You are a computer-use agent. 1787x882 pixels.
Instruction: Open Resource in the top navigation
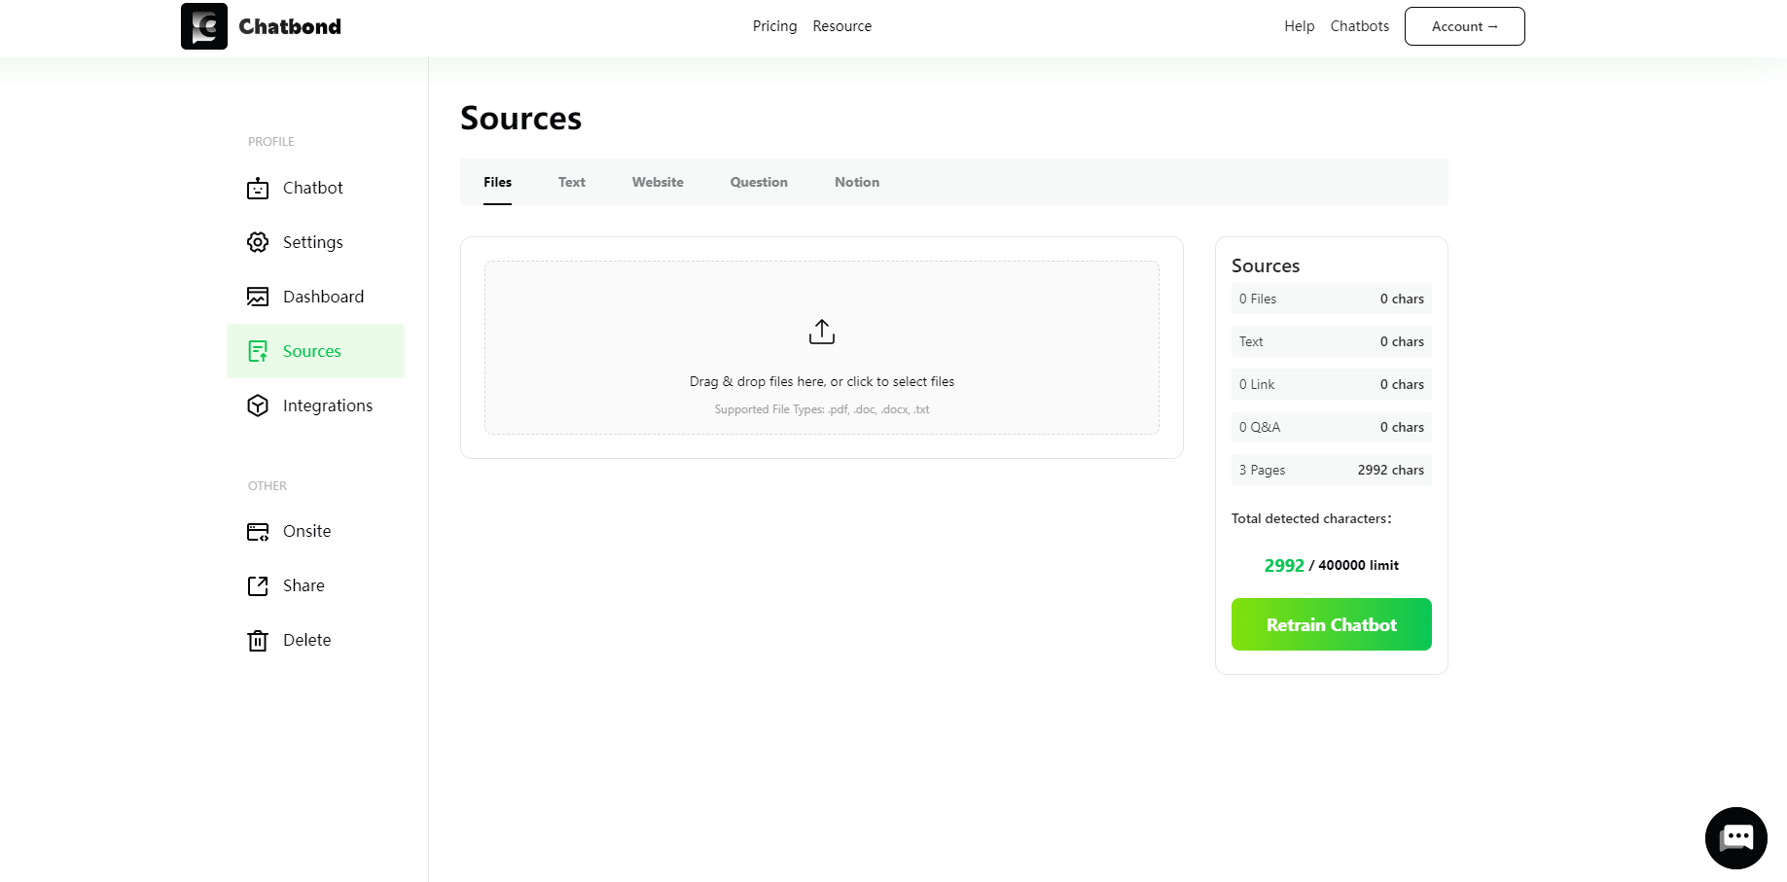click(x=842, y=26)
